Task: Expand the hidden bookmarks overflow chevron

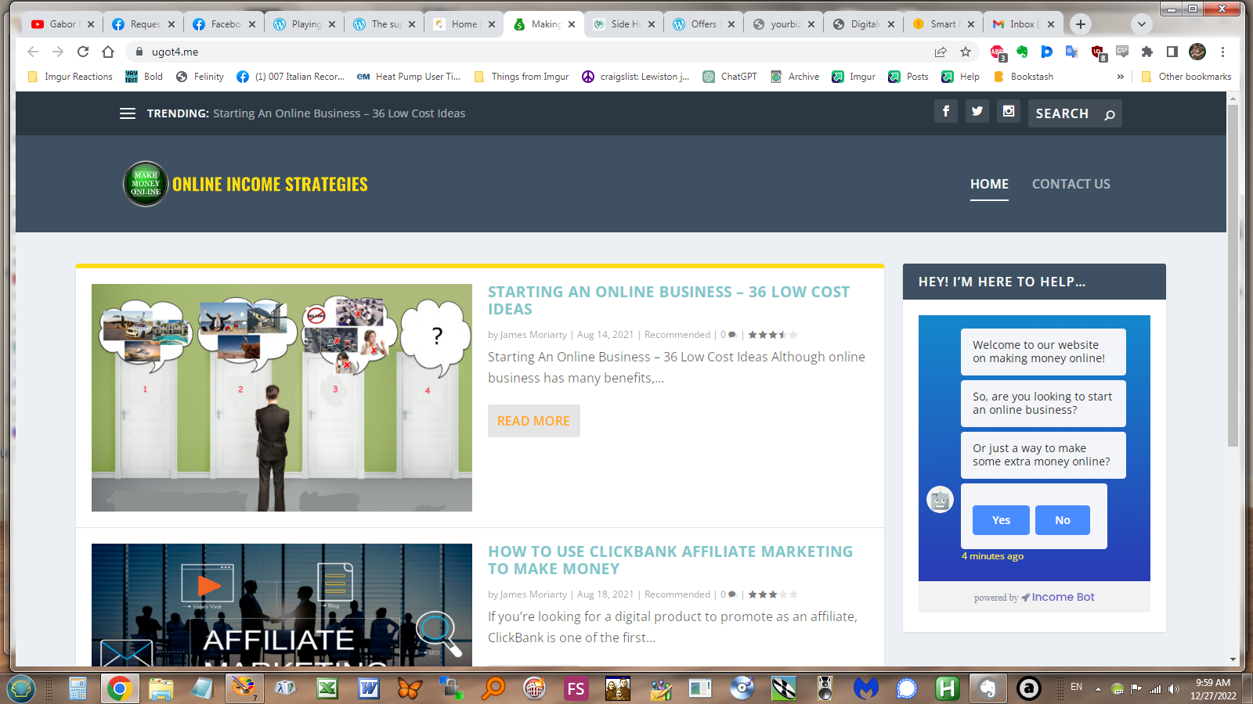Action: pos(1120,77)
